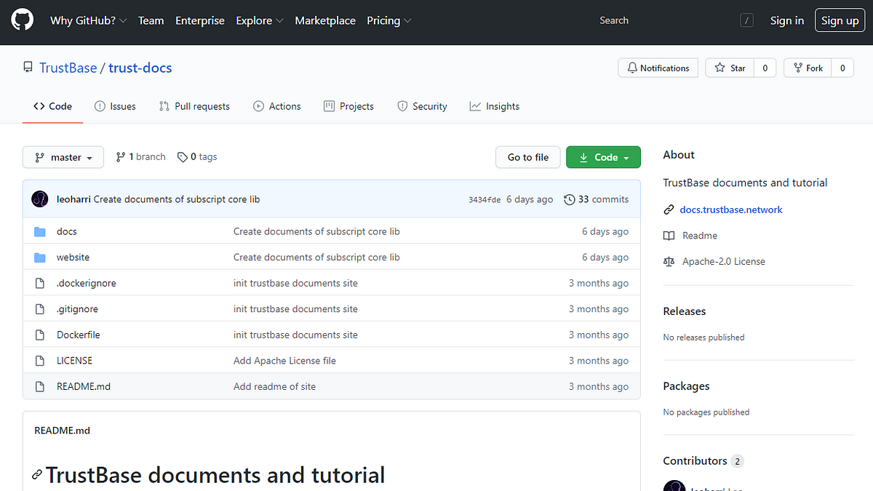Click the star count 0

point(765,68)
